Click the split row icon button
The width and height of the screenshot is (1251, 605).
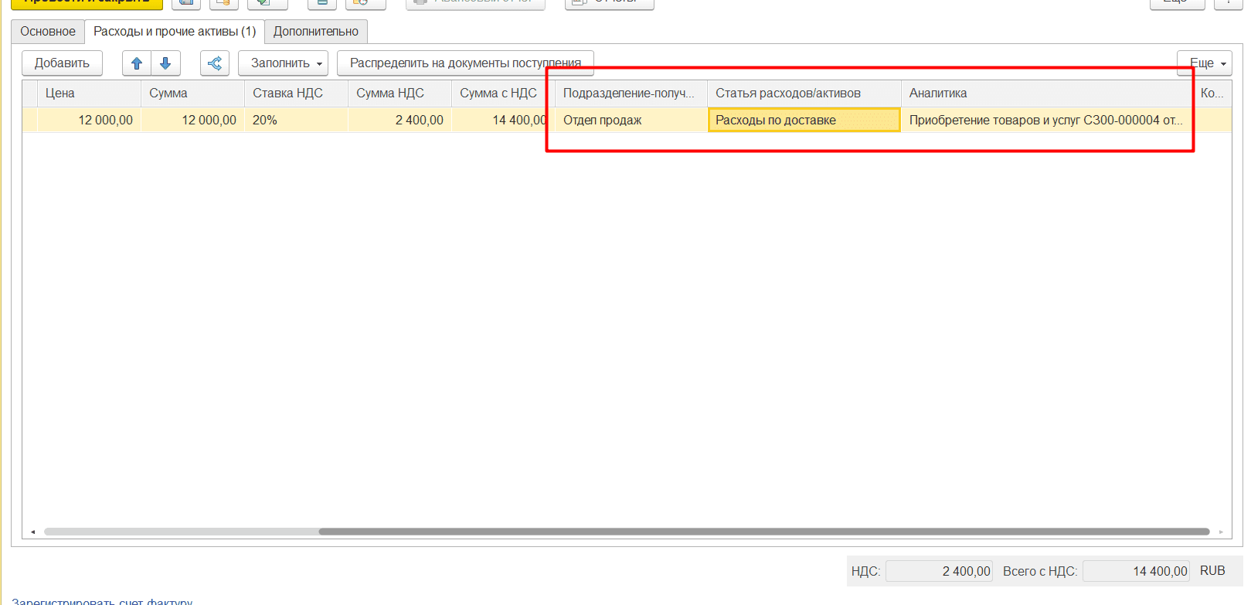[215, 63]
